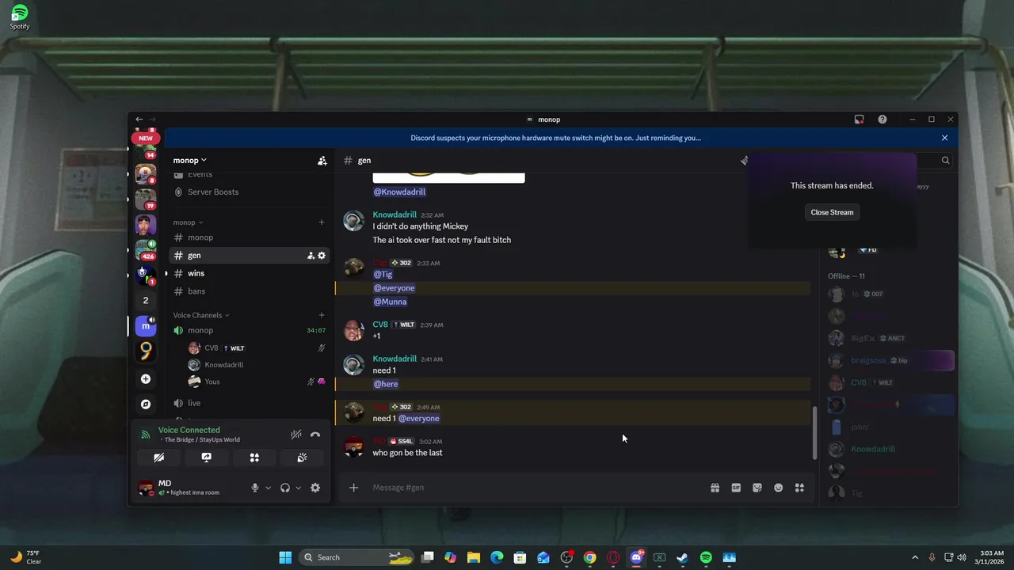Viewport: 1014px width, 570px height.
Task: Expand microphone input options arrow
Action: (x=268, y=488)
